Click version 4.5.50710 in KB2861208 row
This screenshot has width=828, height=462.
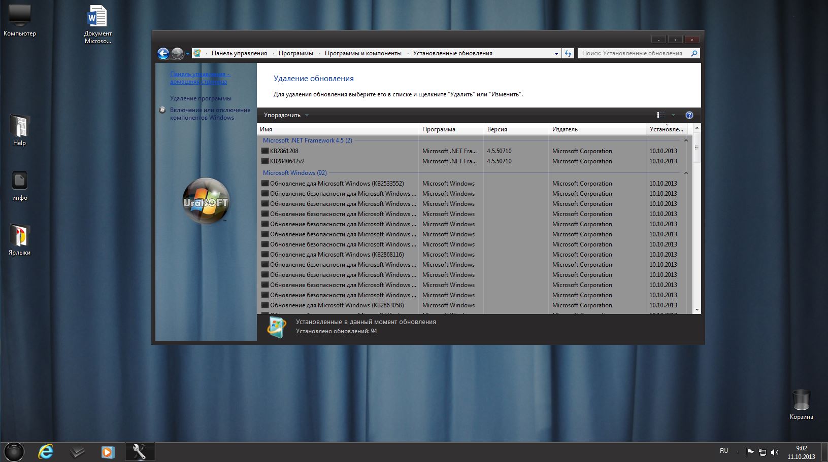click(499, 151)
